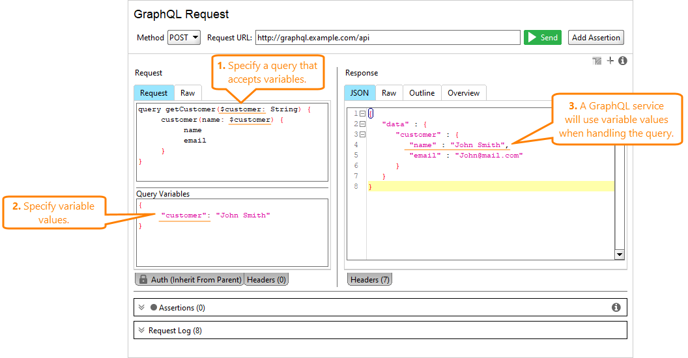
Task: Click the Request URL input field
Action: (388, 38)
